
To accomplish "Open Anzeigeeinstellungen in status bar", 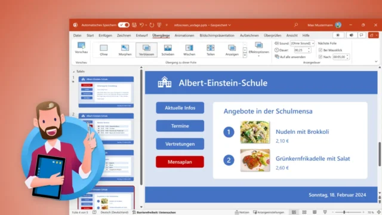I will 269,213.
